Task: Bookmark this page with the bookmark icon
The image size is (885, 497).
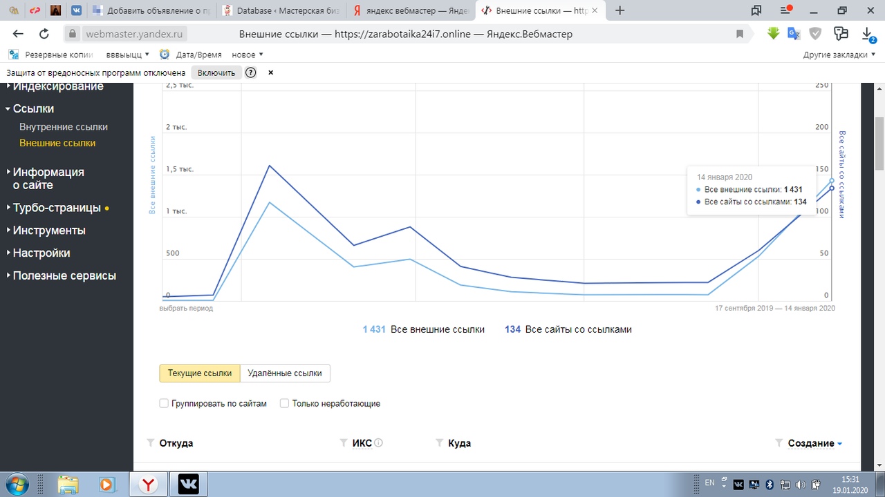Action: [740, 34]
